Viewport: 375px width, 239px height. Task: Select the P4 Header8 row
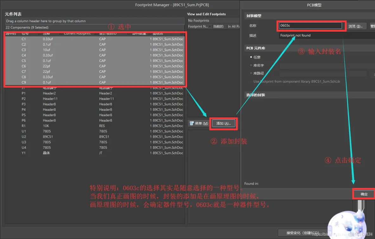tap(95, 110)
